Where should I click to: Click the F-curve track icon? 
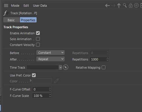6,13
